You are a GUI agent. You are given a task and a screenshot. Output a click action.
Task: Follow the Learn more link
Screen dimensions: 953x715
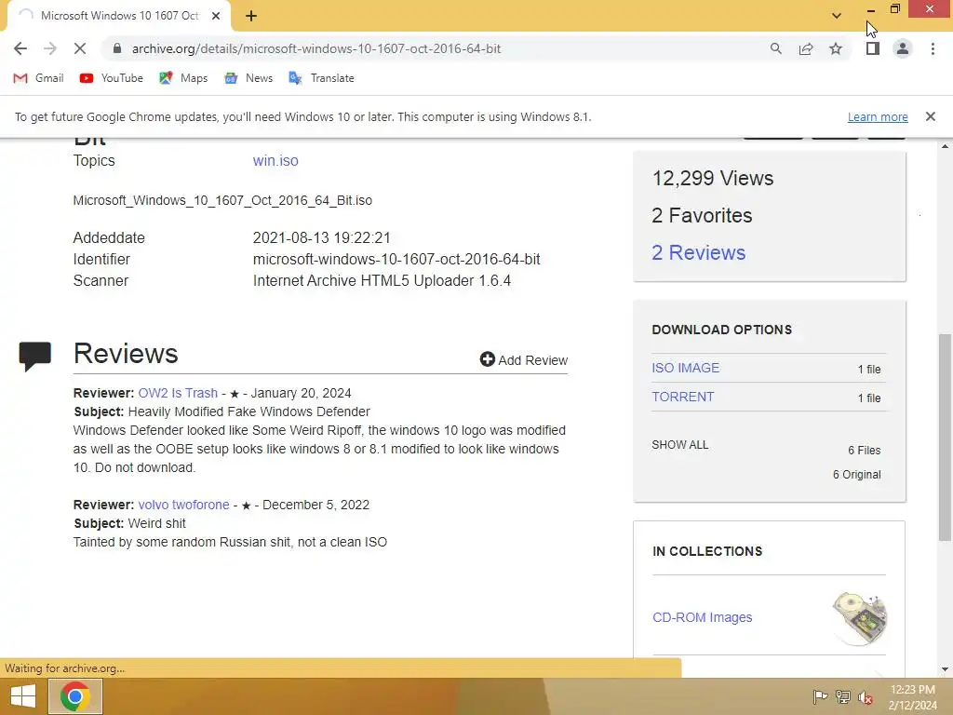tap(878, 116)
